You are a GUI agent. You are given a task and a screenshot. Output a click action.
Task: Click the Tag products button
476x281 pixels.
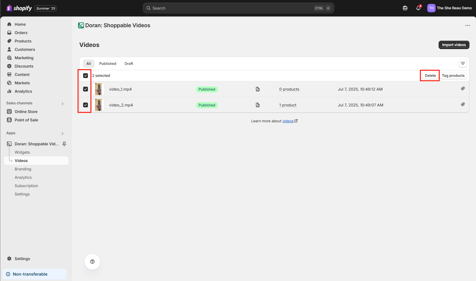[453, 76]
